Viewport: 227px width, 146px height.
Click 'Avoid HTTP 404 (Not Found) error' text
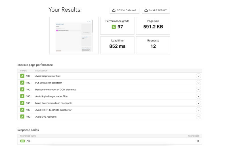tap(53, 110)
